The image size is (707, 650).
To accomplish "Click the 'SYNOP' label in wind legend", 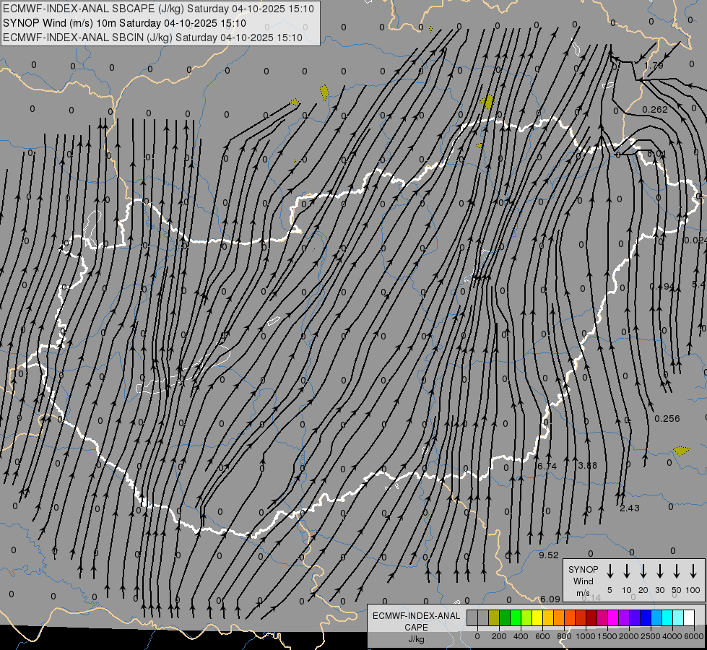I will pyautogui.click(x=583, y=569).
